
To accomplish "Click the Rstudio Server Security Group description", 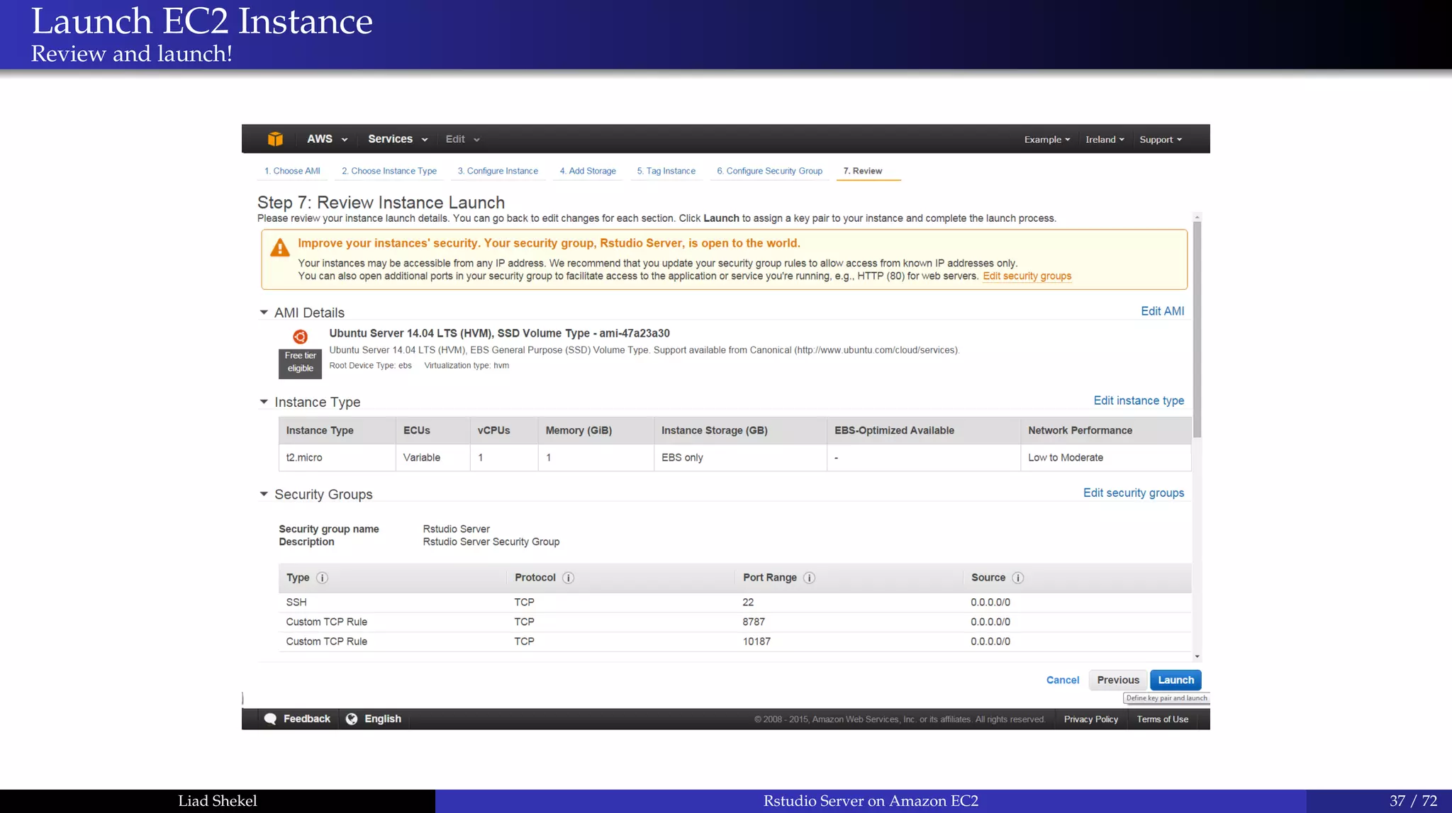I will [491, 542].
